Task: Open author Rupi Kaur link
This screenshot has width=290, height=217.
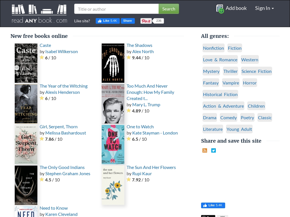Action: 142,174
